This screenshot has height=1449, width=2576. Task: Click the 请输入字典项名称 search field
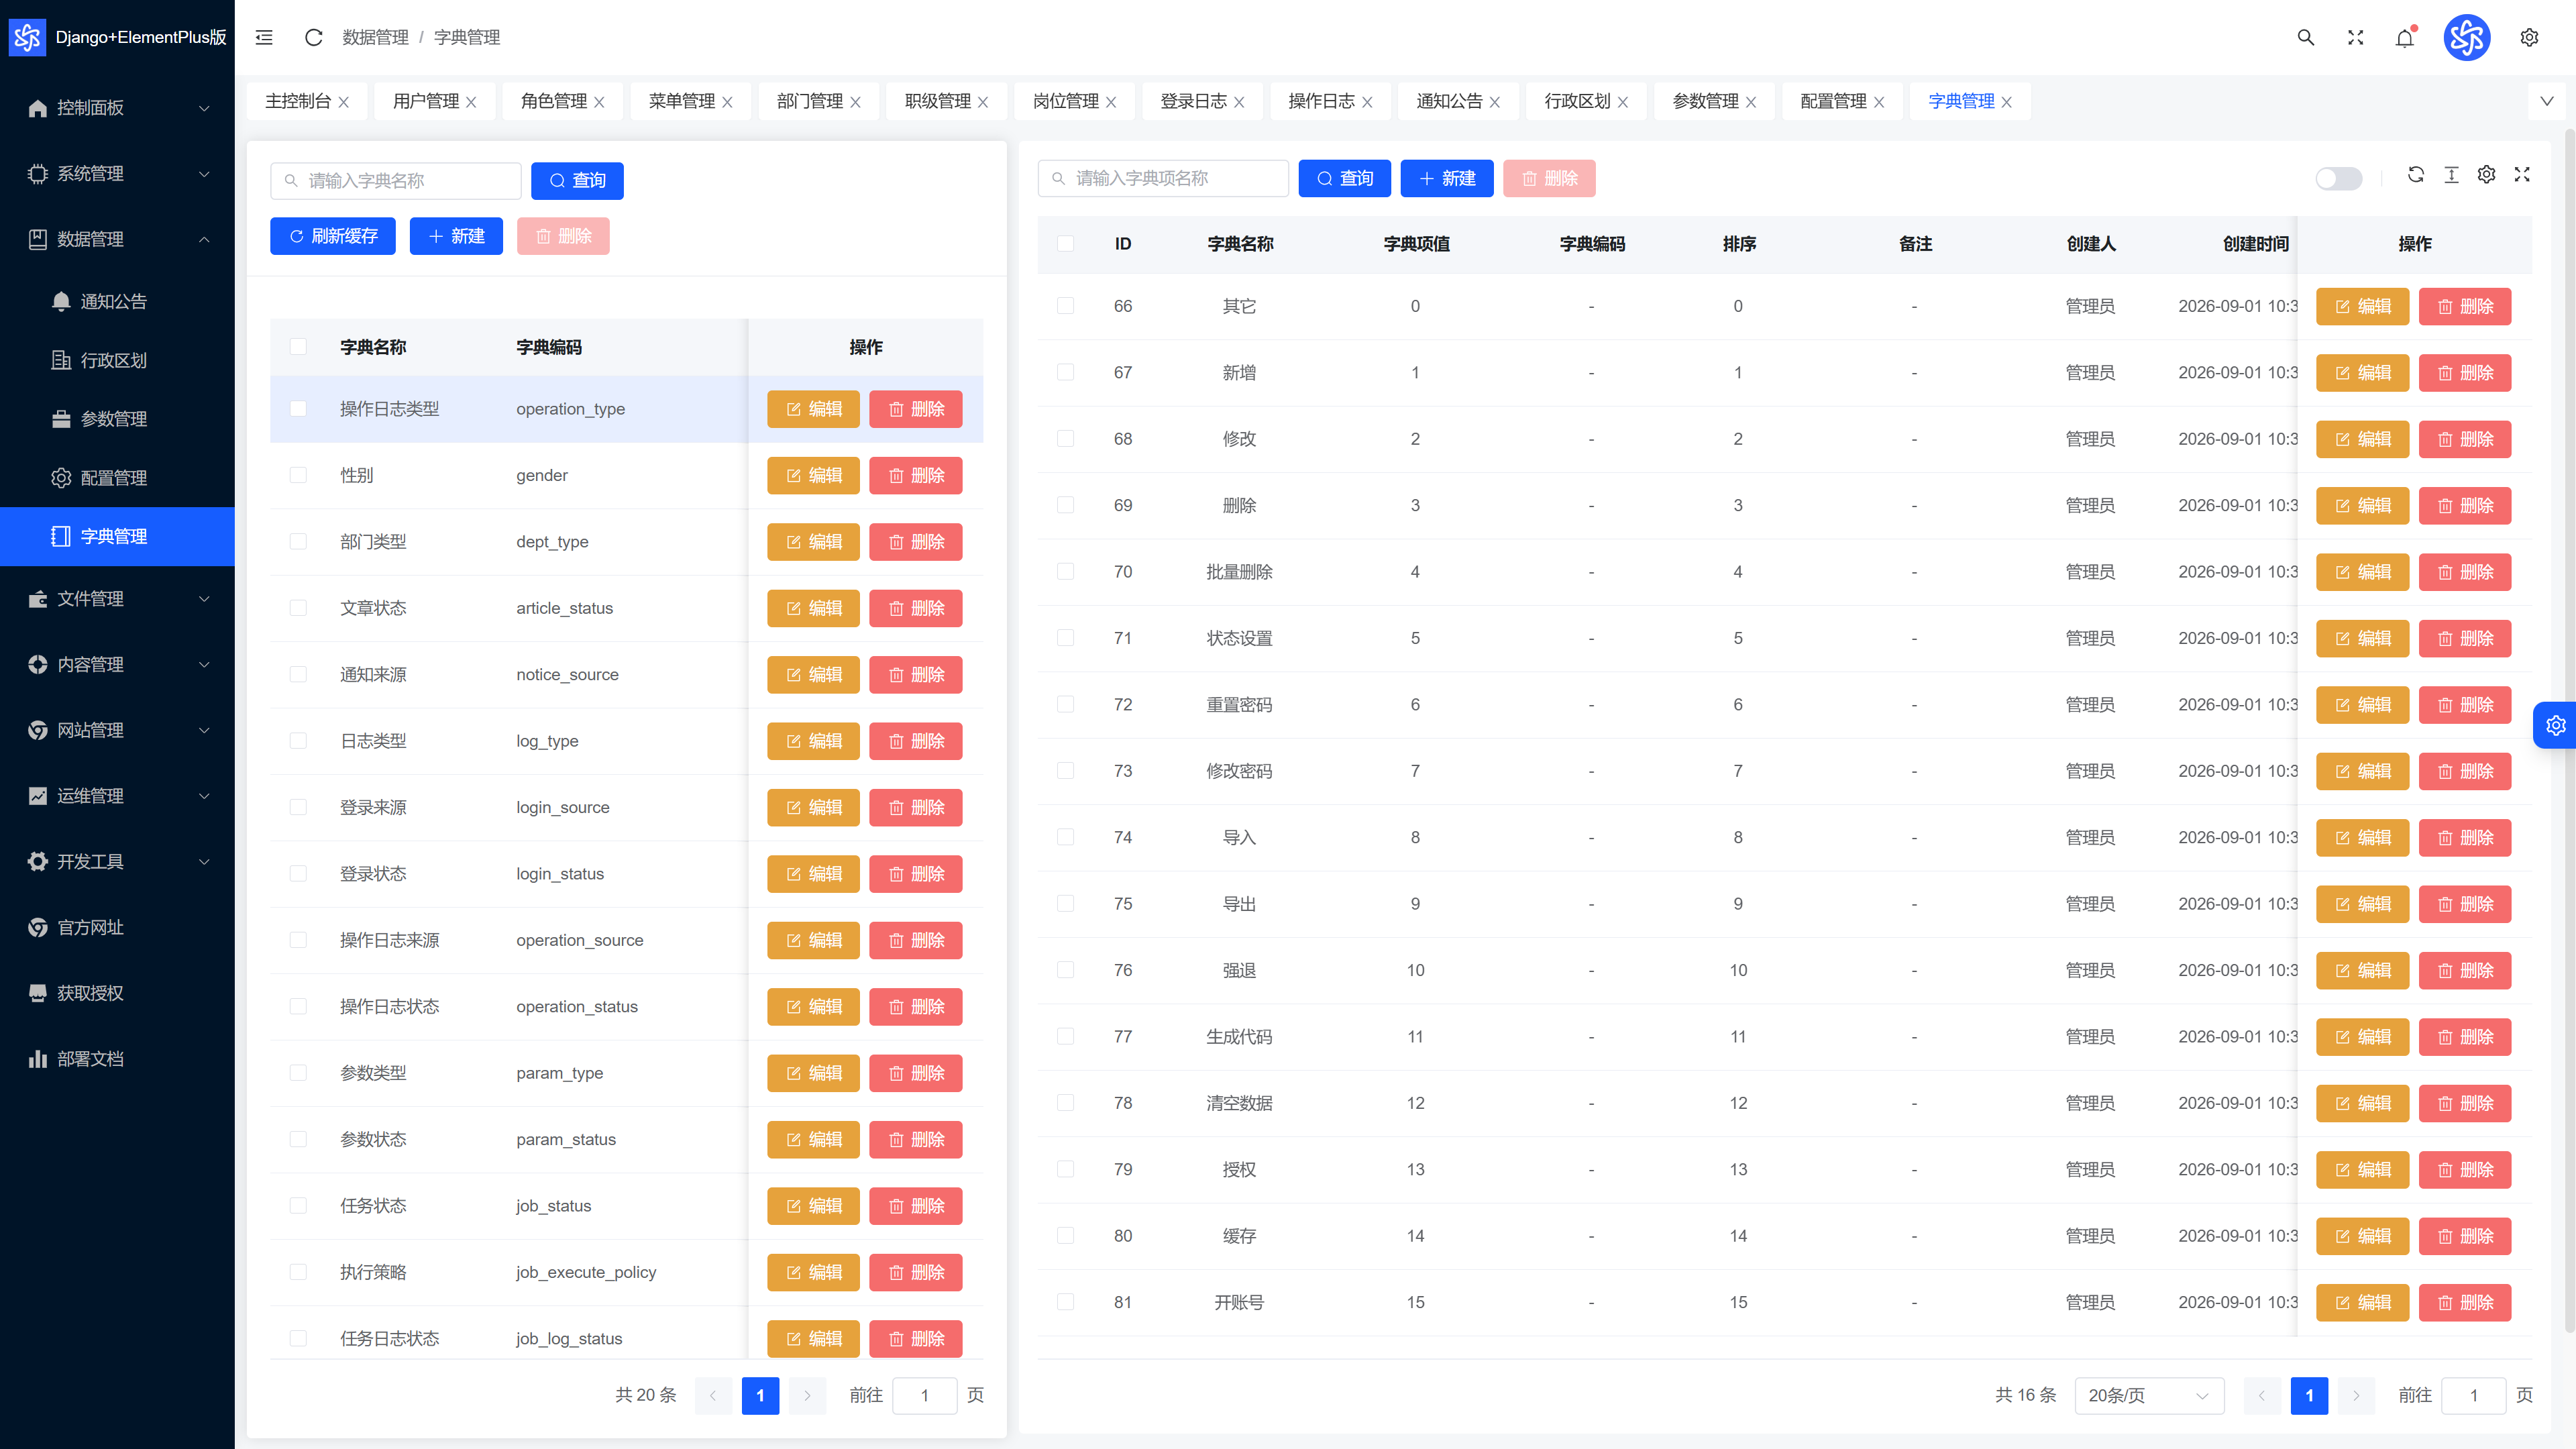click(1163, 178)
